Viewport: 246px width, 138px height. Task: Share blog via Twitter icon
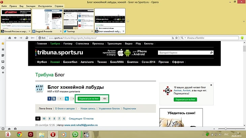point(67,99)
